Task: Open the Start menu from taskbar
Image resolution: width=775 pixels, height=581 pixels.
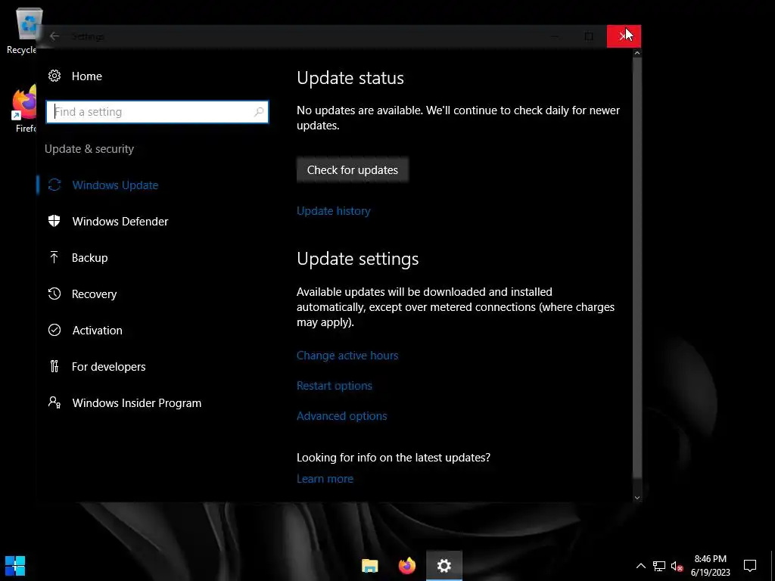Action: click(15, 566)
